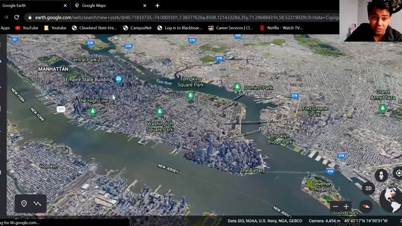
Task: Click the globe mini-map thumbnail
Action: click(391, 200)
